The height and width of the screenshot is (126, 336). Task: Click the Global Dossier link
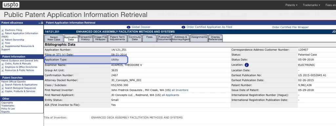[x=141, y=27]
